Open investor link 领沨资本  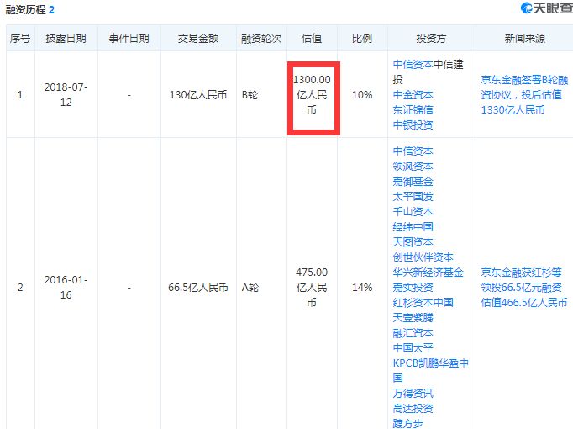[413, 167]
